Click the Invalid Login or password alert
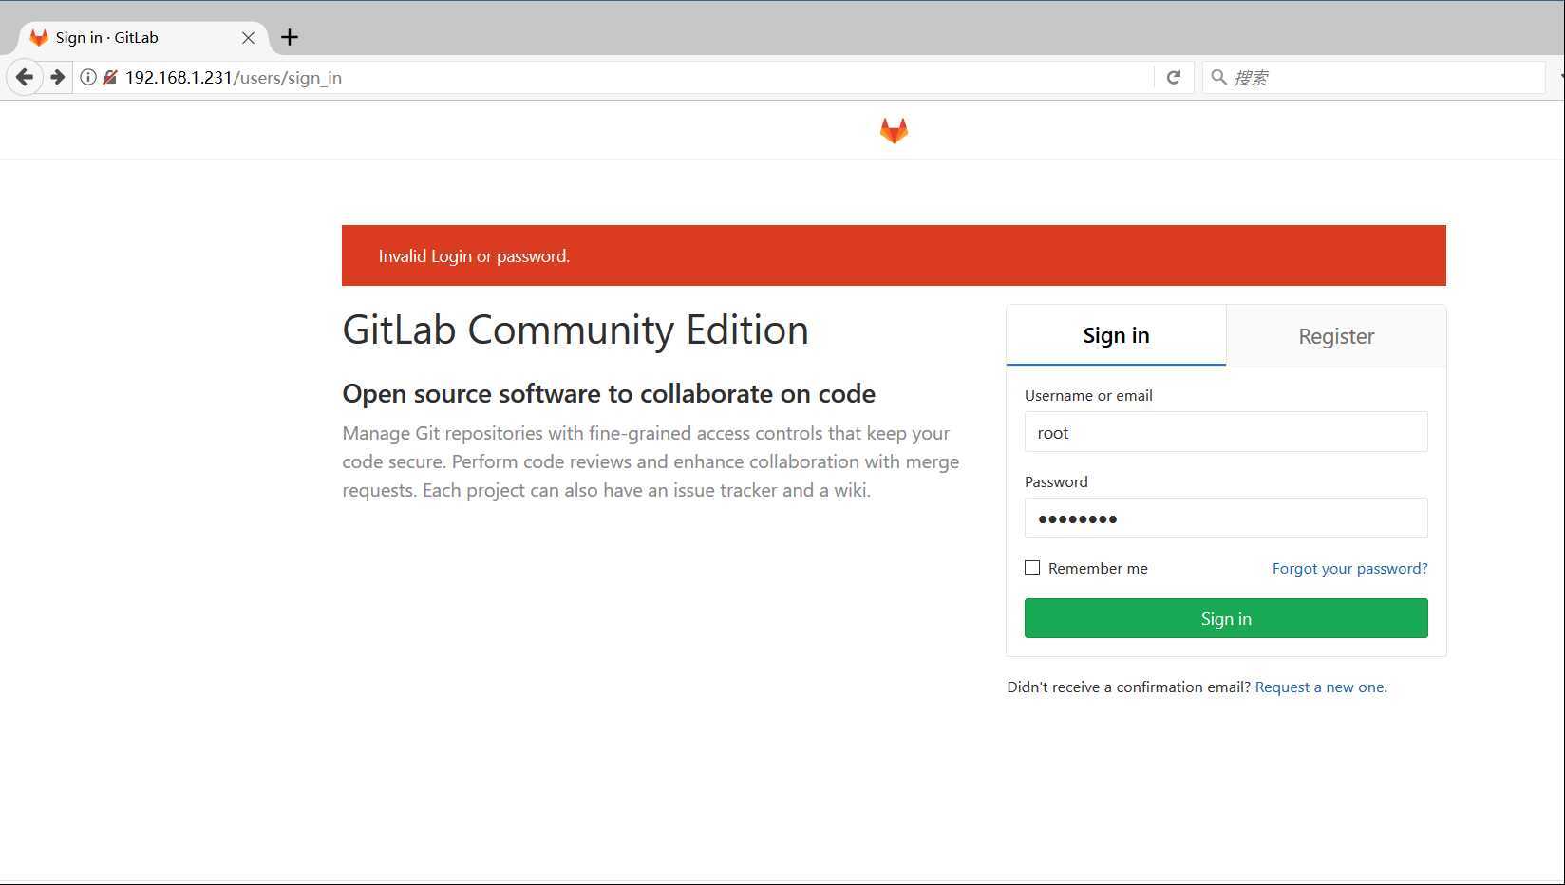 [894, 255]
